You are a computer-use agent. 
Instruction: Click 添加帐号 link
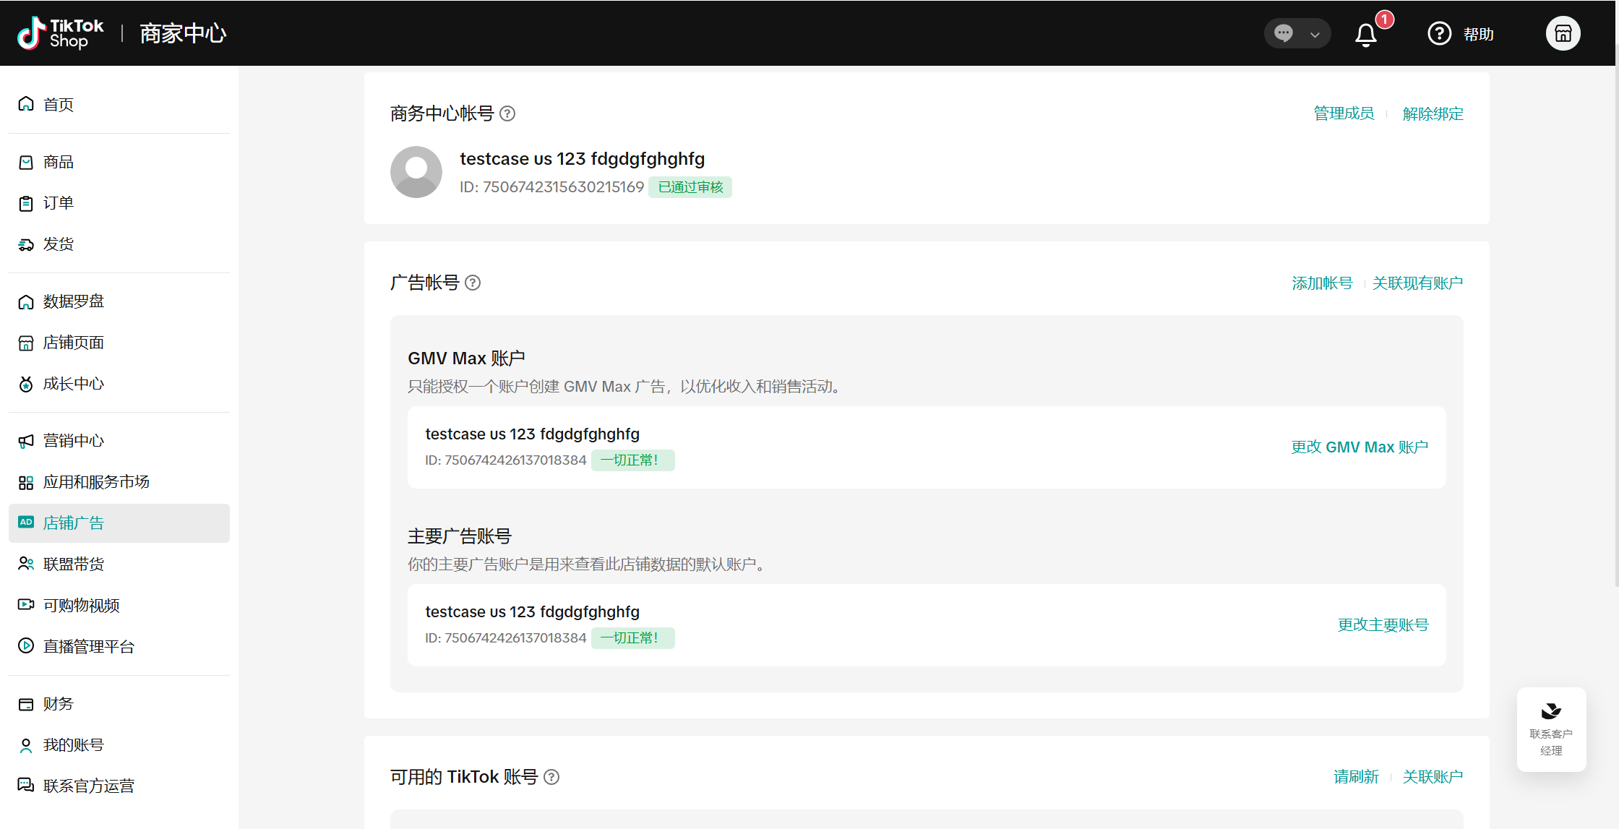[1322, 283]
